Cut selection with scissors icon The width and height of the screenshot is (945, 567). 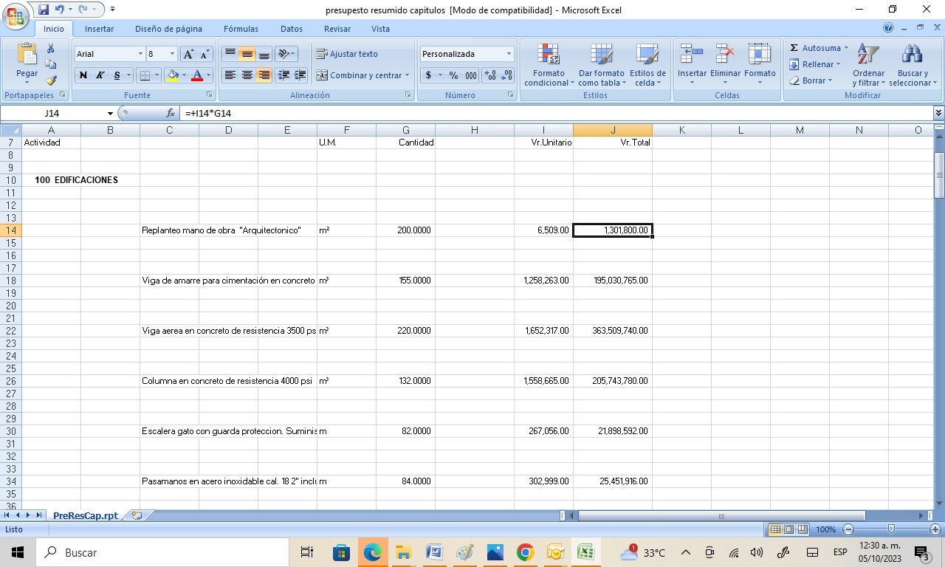[x=51, y=48]
